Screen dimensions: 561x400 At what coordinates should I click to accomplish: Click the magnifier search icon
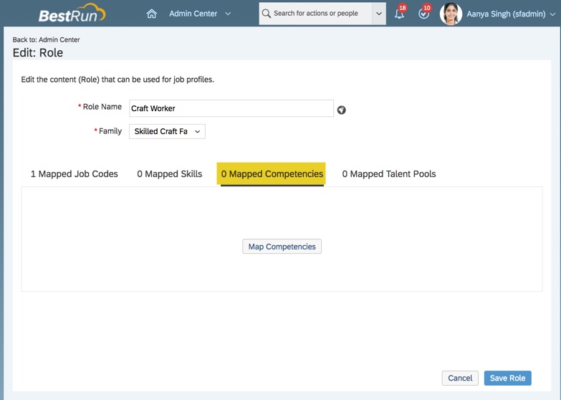click(x=267, y=14)
